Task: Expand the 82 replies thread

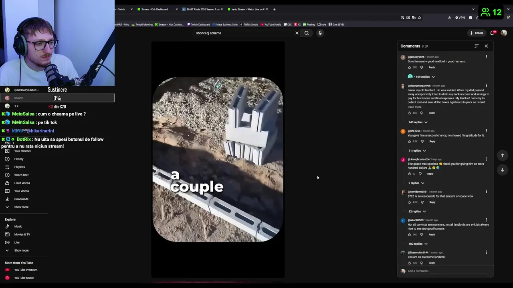Action: pos(417,212)
